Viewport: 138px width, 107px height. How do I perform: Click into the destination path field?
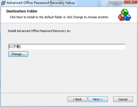click(67, 47)
